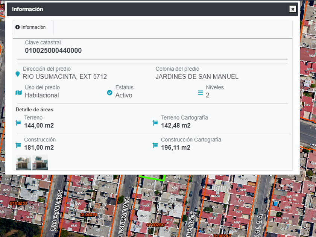The image size is (316, 237).
Task: Click the location pin icon beside Dirección del predio
Action: [x=18, y=74]
